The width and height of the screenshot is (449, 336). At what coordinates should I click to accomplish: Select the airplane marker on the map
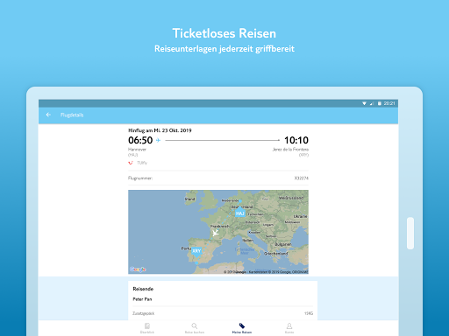[216, 233]
